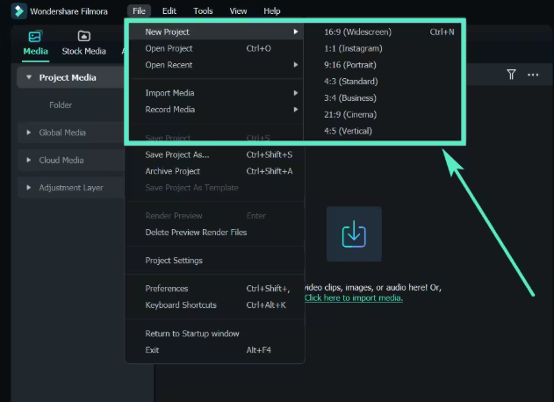Open the File menu

coord(139,11)
